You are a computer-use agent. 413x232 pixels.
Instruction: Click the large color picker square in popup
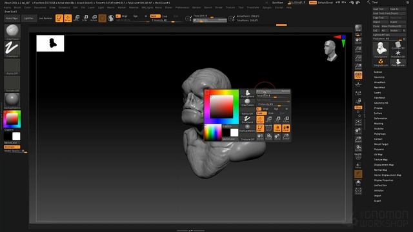tap(221, 106)
